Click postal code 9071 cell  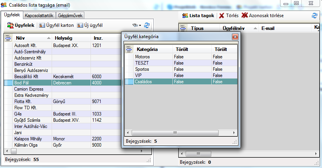click(106, 101)
